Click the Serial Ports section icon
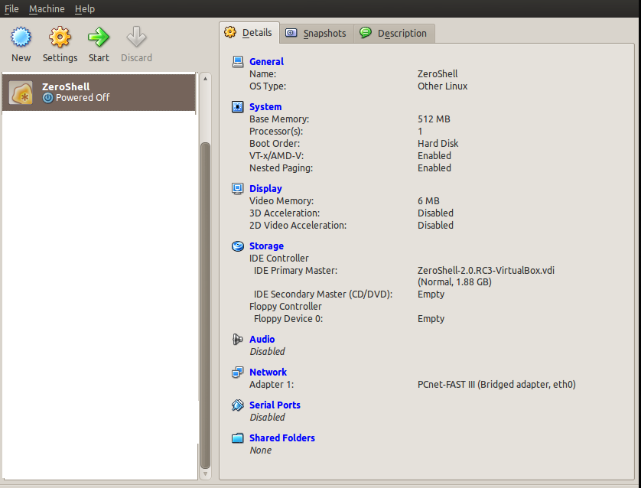The height and width of the screenshot is (488, 641). pos(238,405)
